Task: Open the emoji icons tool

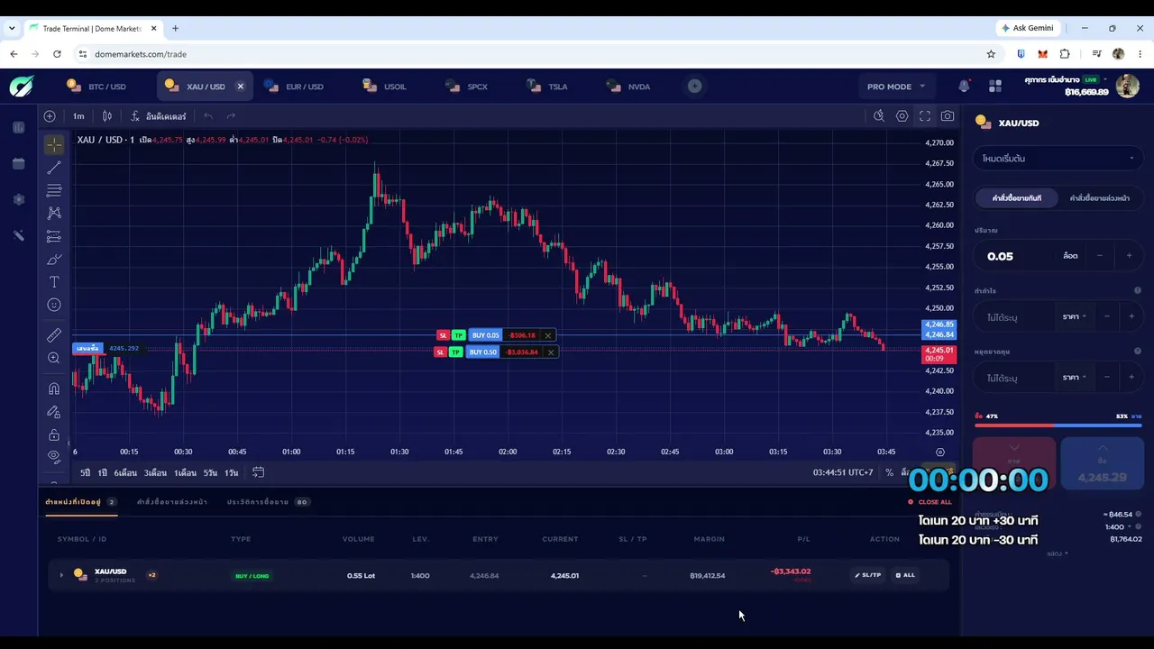Action: coord(54,306)
